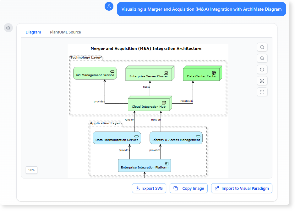Enter fullscreen via the frame icon
The image size is (295, 212).
(262, 92)
